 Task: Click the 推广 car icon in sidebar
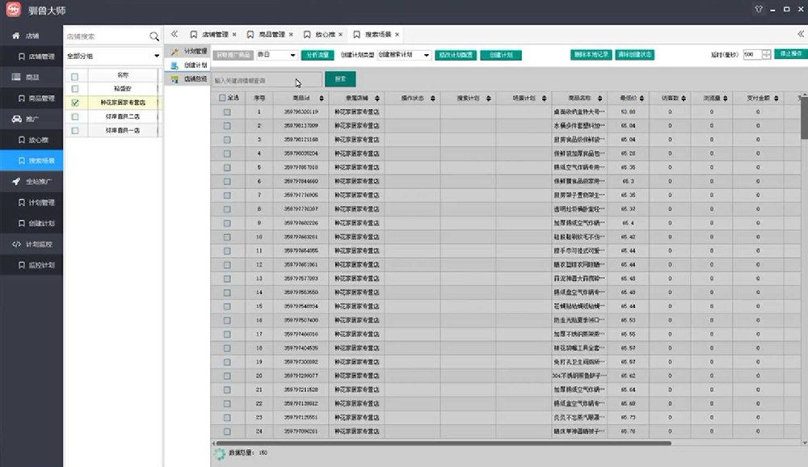point(16,119)
